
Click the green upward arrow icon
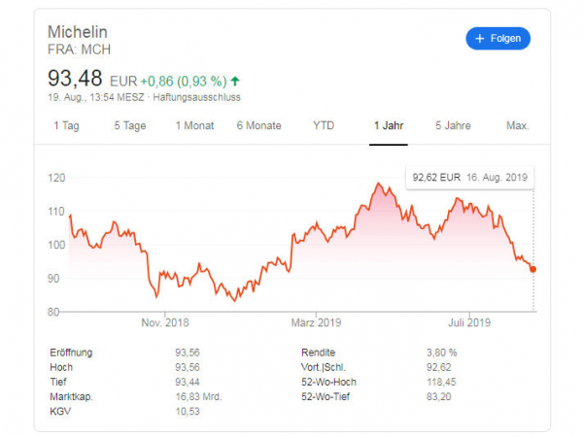pyautogui.click(x=235, y=81)
